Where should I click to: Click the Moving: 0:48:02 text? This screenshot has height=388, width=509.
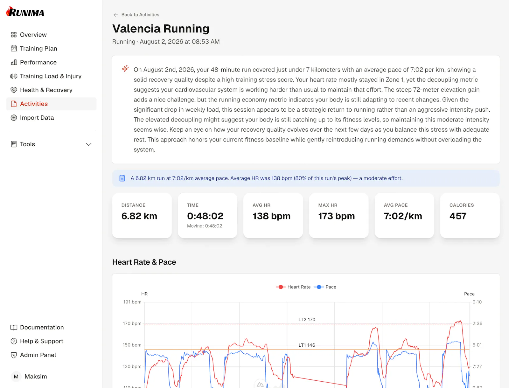[205, 226]
